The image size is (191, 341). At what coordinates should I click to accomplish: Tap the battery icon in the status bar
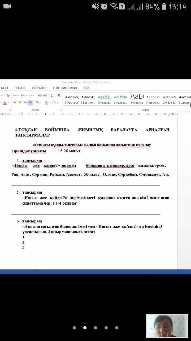(x=164, y=6)
